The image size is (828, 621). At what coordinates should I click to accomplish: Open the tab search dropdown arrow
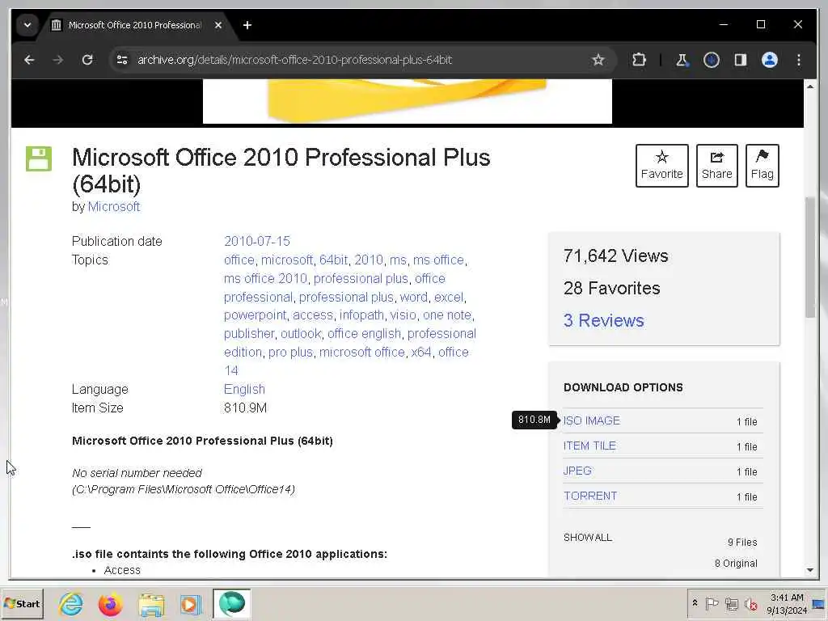click(27, 25)
